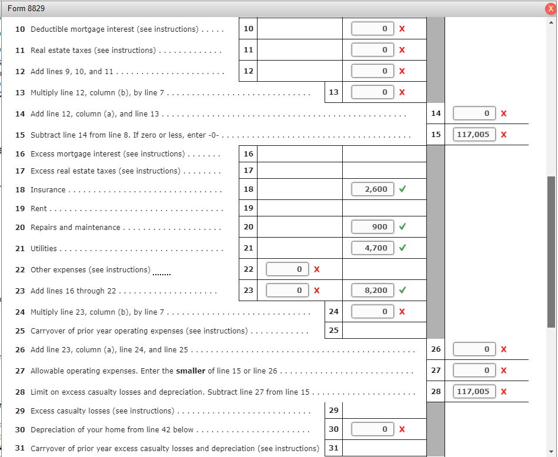
Task: Click green check beside 8,200
Action: coord(402,290)
